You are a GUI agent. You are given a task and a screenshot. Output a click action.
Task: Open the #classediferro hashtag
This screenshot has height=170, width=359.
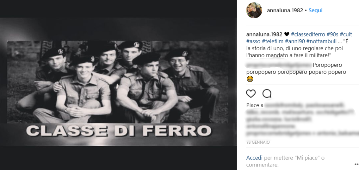308,34
